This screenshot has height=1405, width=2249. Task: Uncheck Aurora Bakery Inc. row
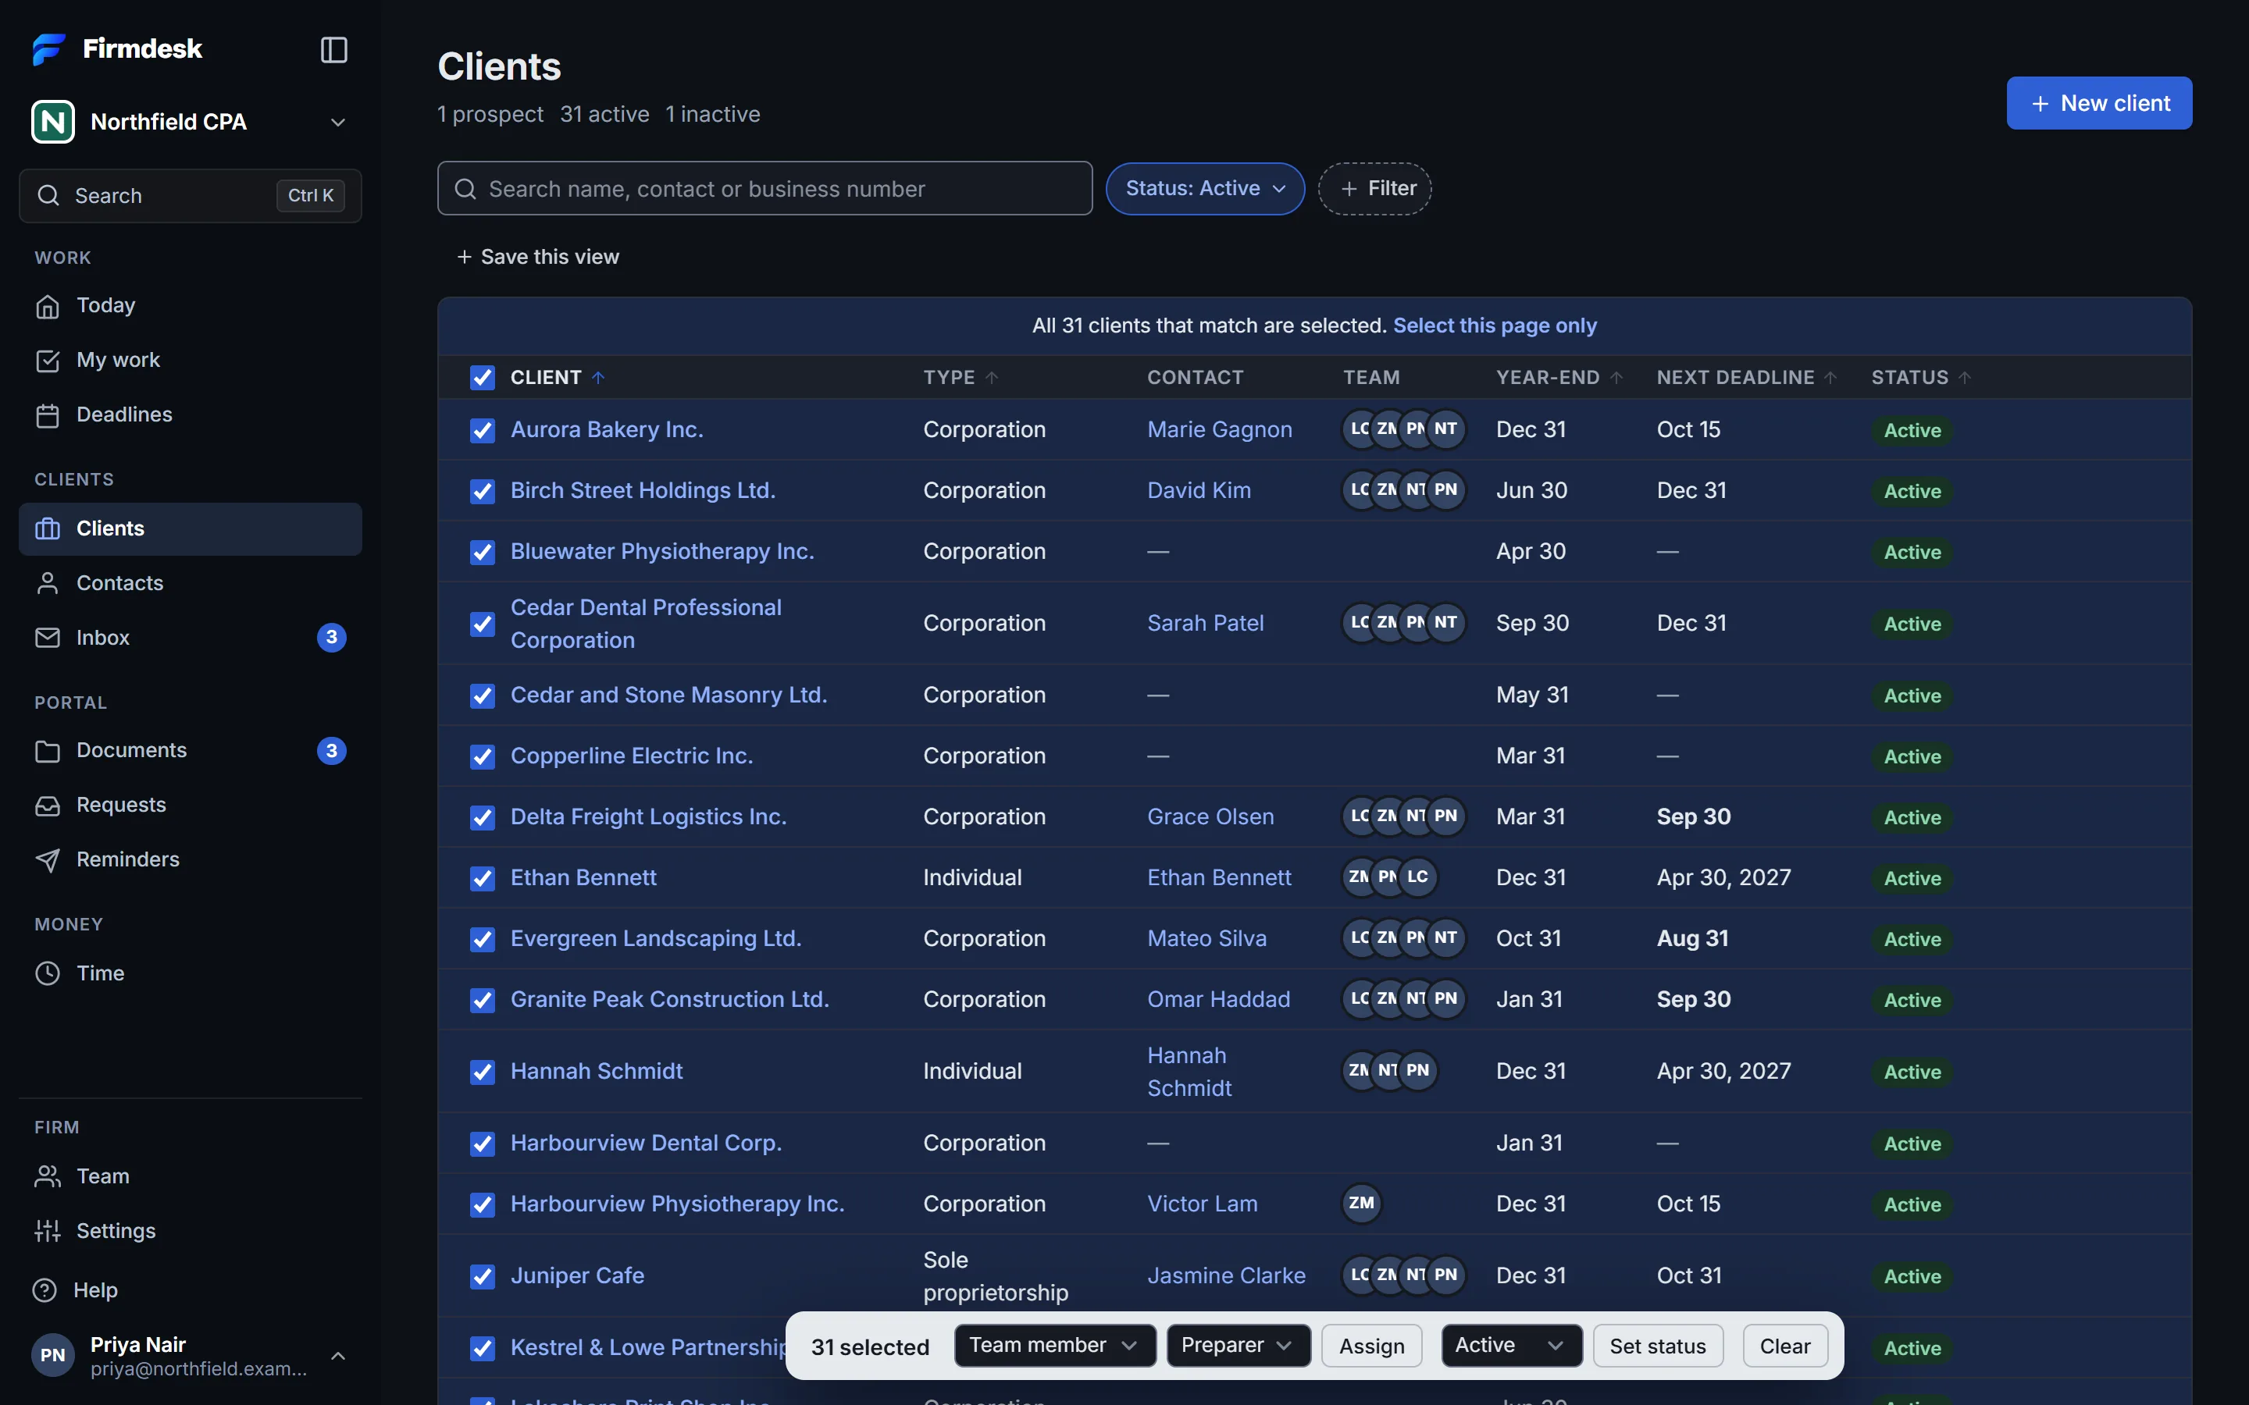[483, 430]
